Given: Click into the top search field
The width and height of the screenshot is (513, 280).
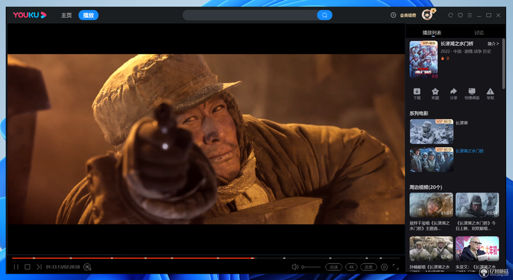Looking at the screenshot, I should (x=249, y=15).
